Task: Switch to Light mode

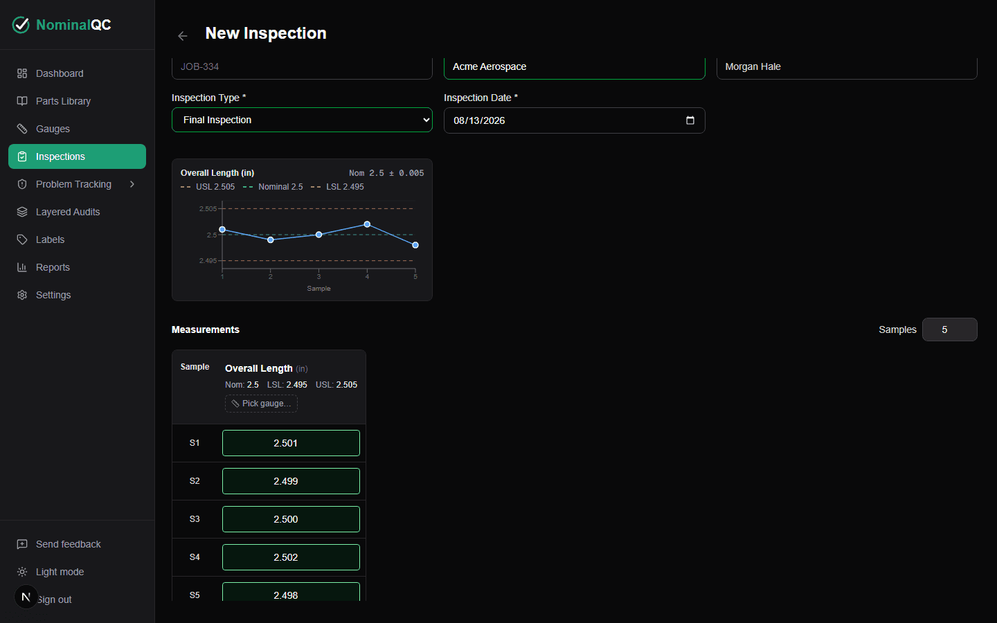Action: coord(77,572)
